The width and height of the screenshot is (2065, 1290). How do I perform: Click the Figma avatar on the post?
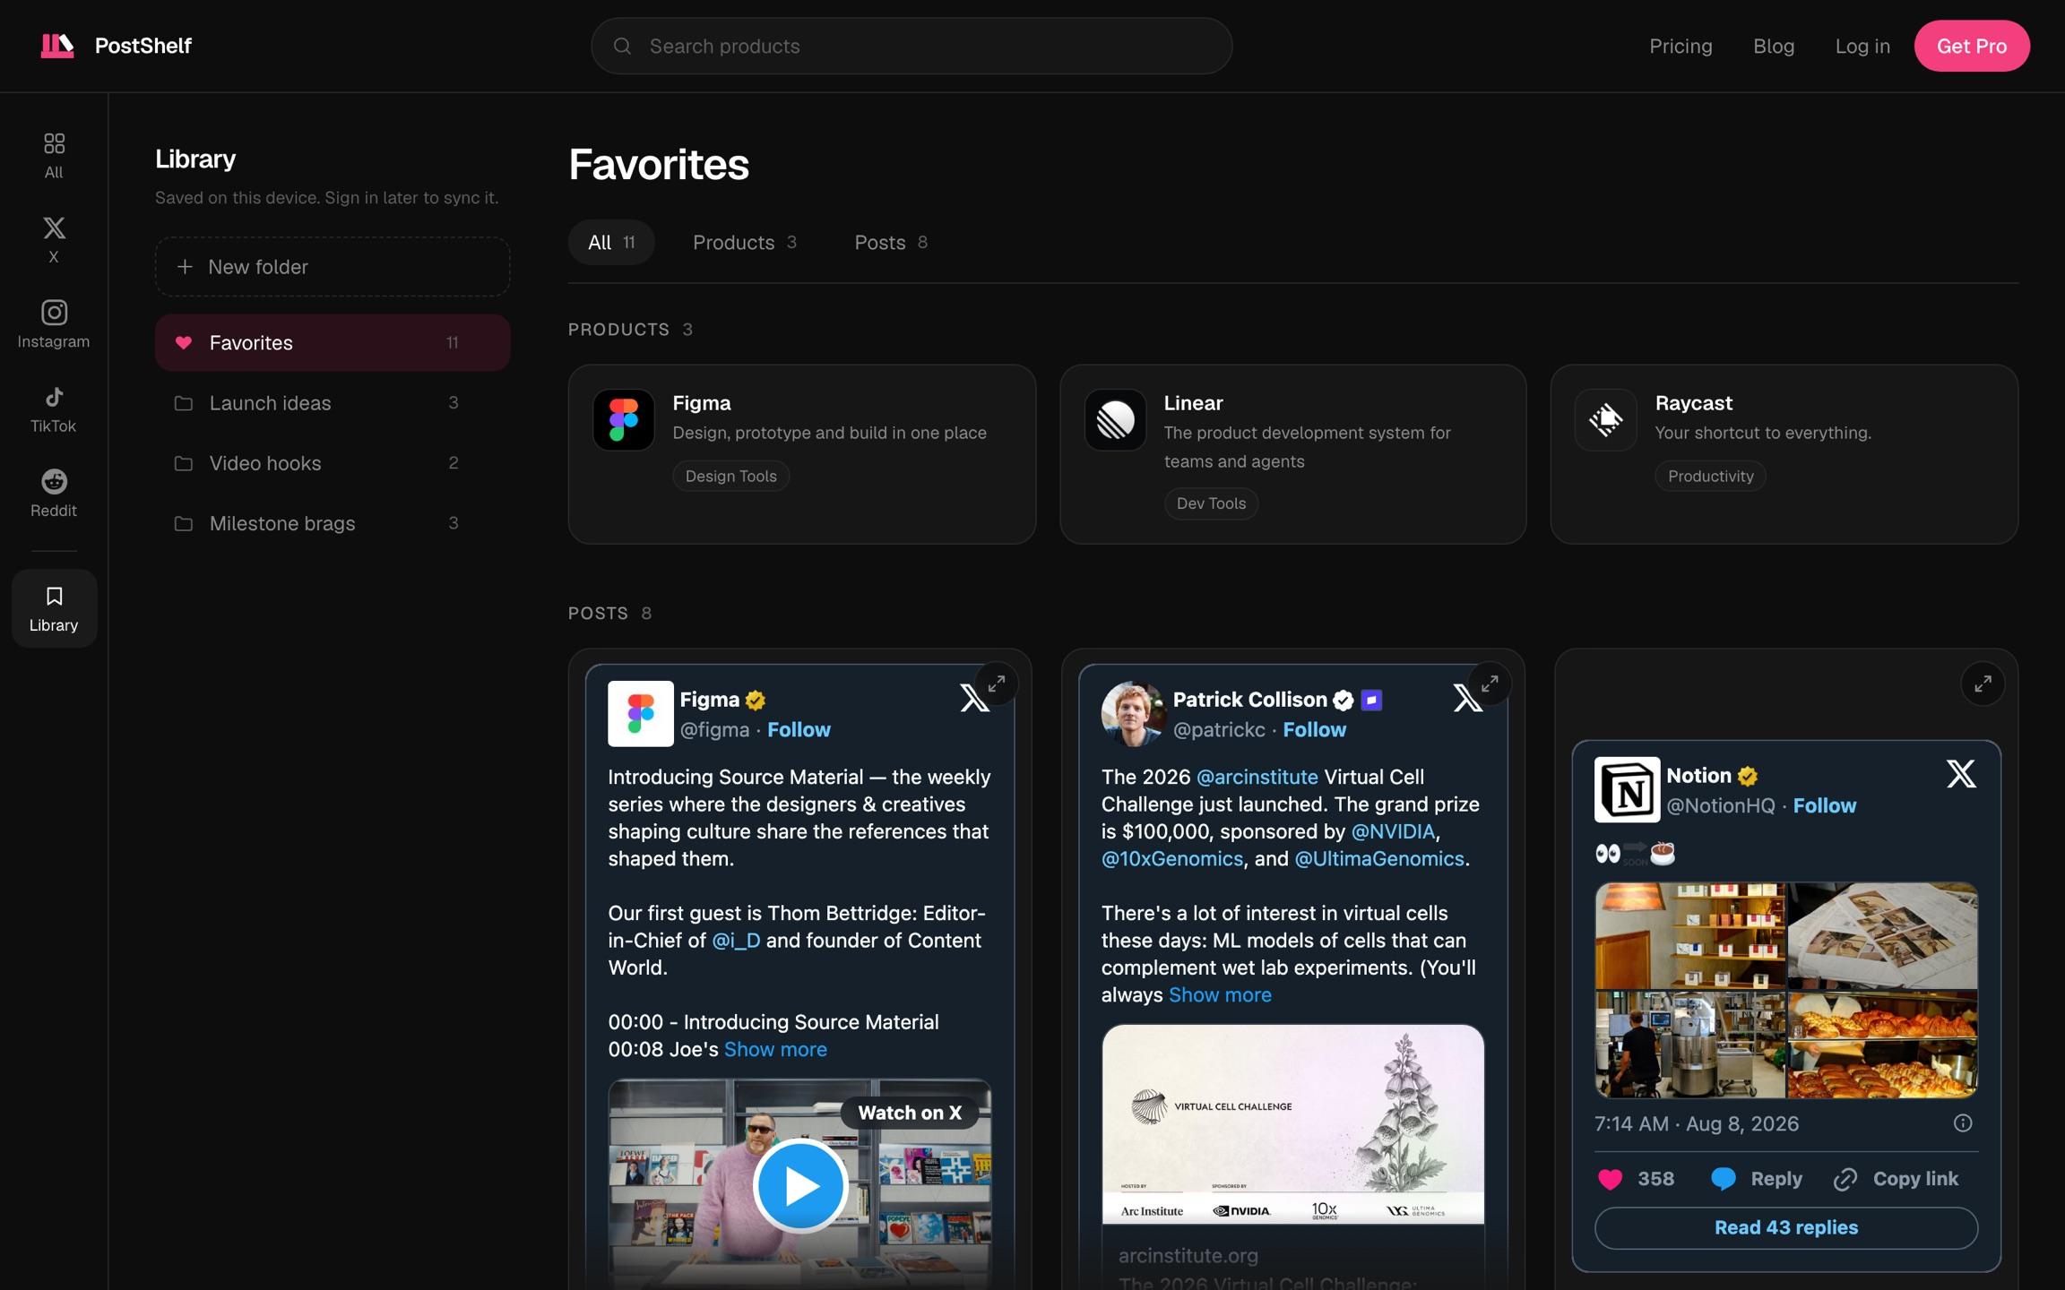click(x=641, y=713)
